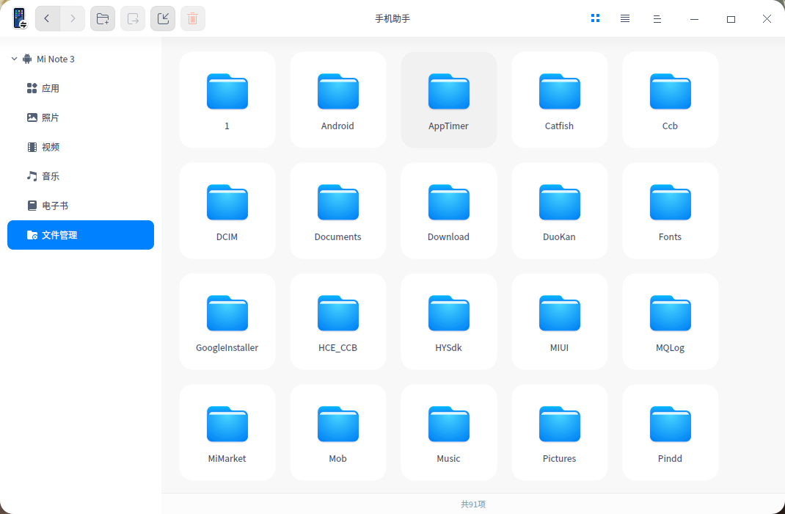Switch to list view mode
Image resolution: width=785 pixels, height=514 pixels.
(625, 18)
